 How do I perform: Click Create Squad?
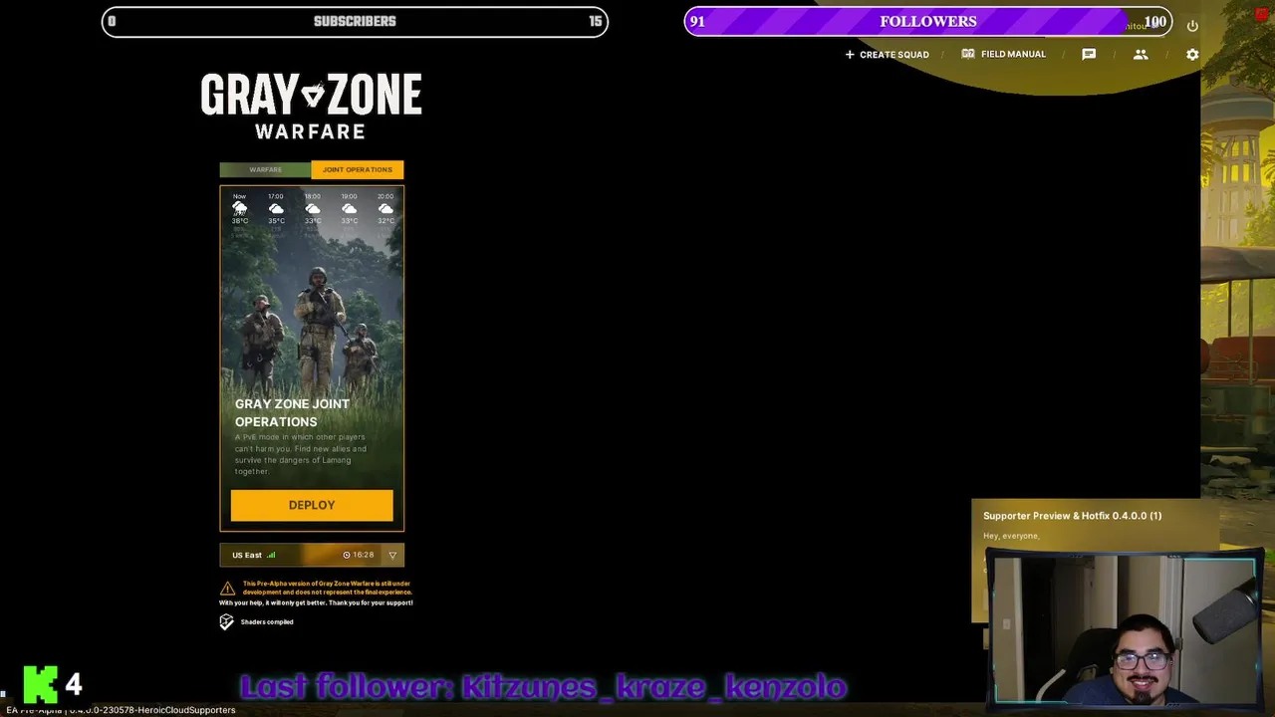[887, 55]
